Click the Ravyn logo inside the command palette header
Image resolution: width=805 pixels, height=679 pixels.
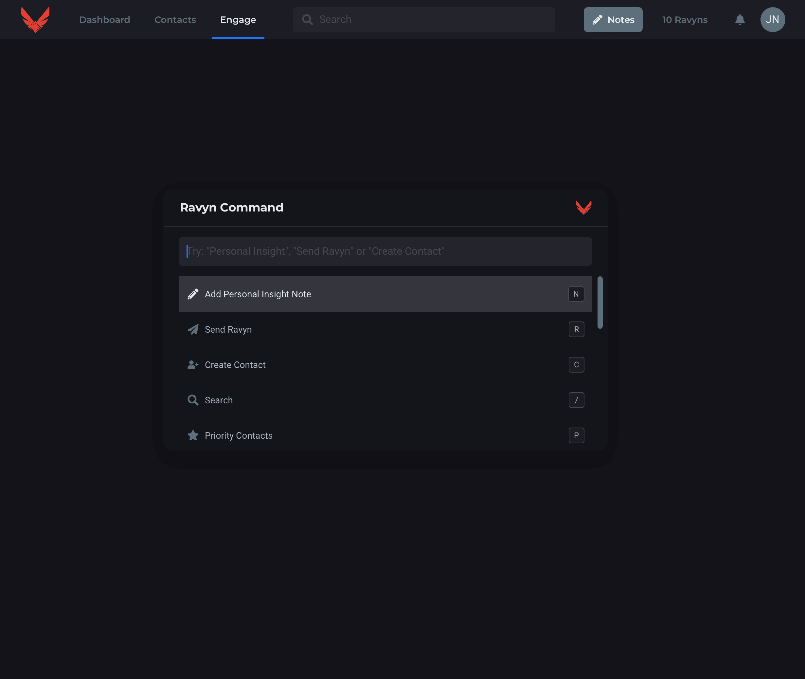[x=584, y=208]
